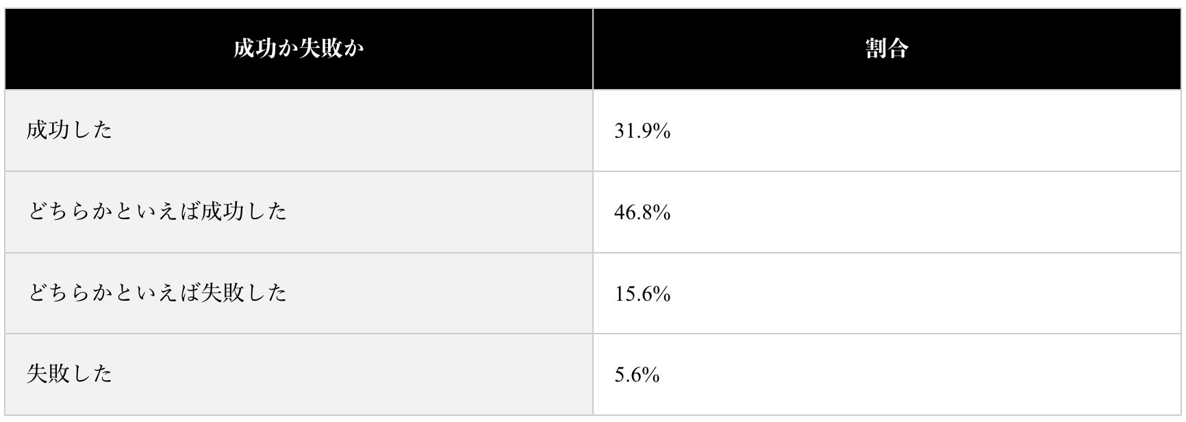1186x422 pixels.
Task: Select the 失敗した row label
Action: tap(69, 374)
